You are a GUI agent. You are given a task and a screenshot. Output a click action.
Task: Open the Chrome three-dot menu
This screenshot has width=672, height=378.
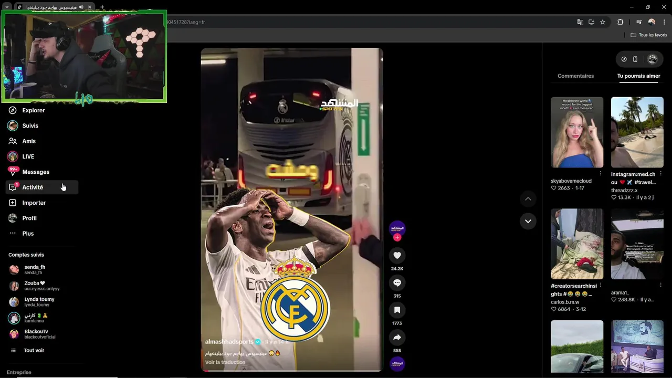point(664,22)
